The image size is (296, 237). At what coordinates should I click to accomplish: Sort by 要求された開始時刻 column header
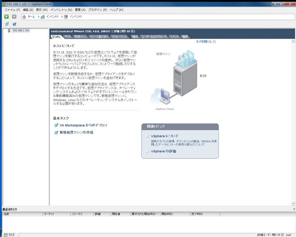point(145,214)
